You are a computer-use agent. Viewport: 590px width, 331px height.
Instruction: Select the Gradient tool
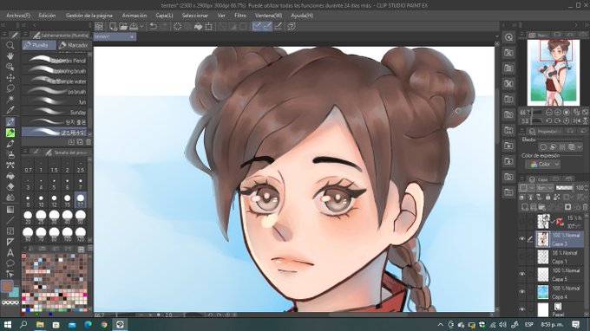pos(10,210)
